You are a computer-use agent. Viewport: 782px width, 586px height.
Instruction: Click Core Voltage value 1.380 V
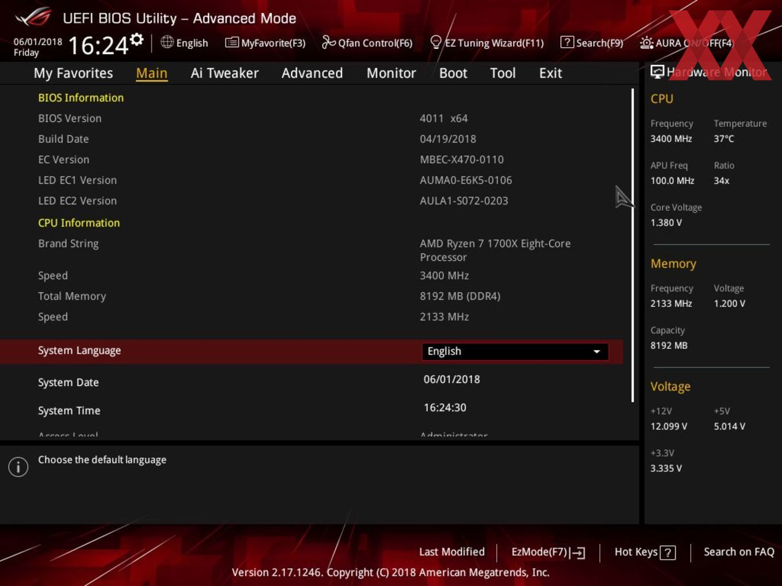[x=666, y=222]
